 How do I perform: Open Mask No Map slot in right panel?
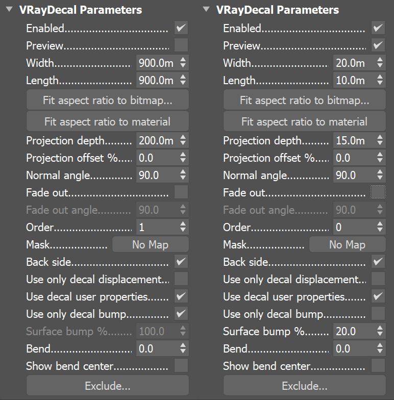(x=347, y=244)
